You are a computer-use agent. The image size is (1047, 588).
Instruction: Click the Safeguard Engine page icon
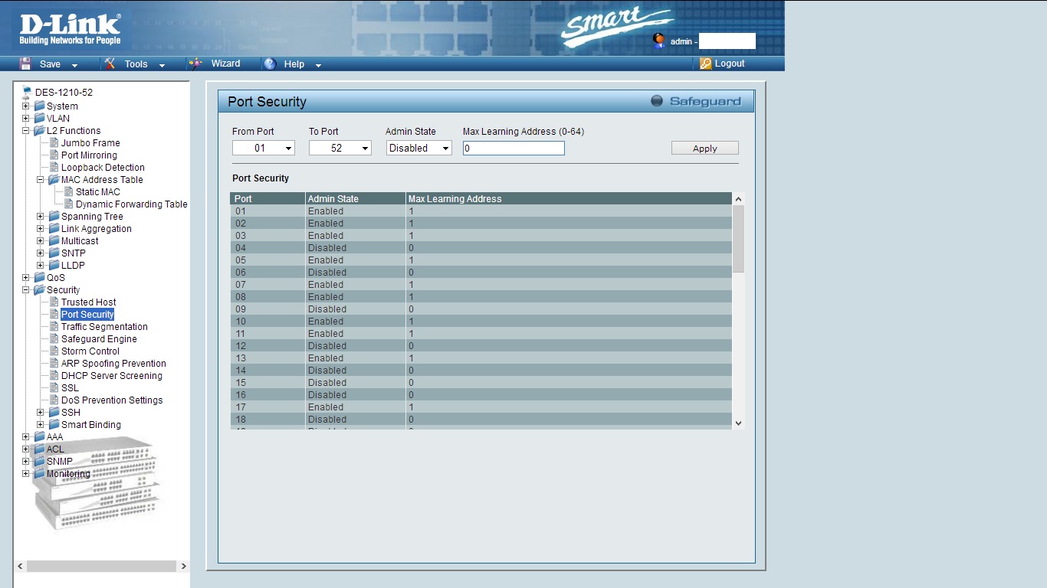coord(54,338)
